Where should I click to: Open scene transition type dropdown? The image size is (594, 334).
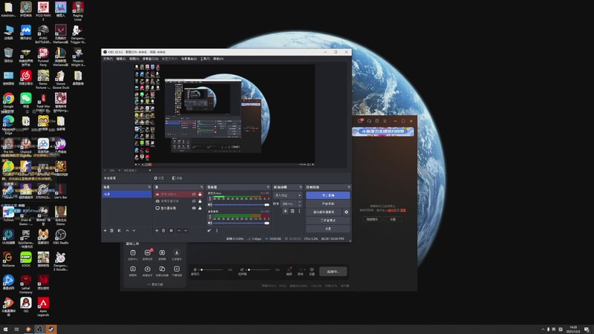click(x=287, y=195)
